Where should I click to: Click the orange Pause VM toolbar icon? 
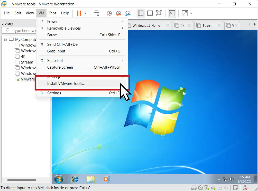[79, 13]
